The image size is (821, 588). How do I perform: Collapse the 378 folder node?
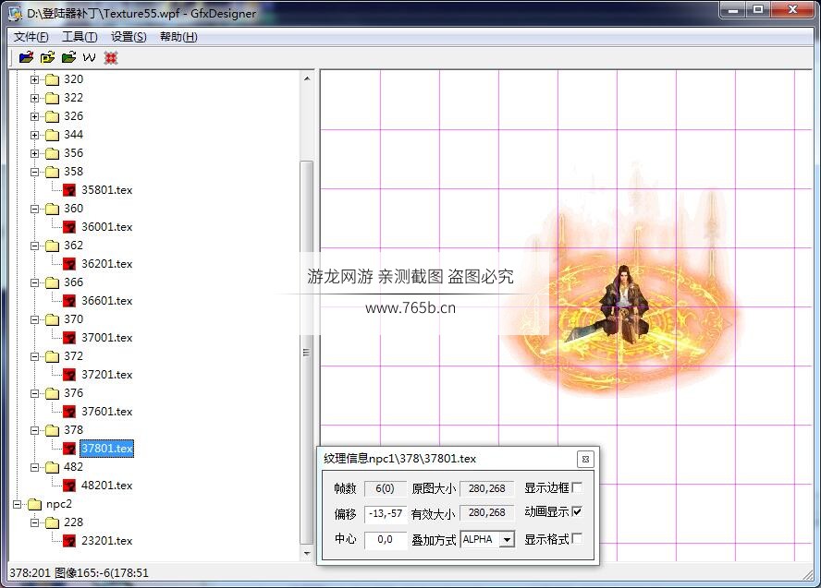click(34, 431)
